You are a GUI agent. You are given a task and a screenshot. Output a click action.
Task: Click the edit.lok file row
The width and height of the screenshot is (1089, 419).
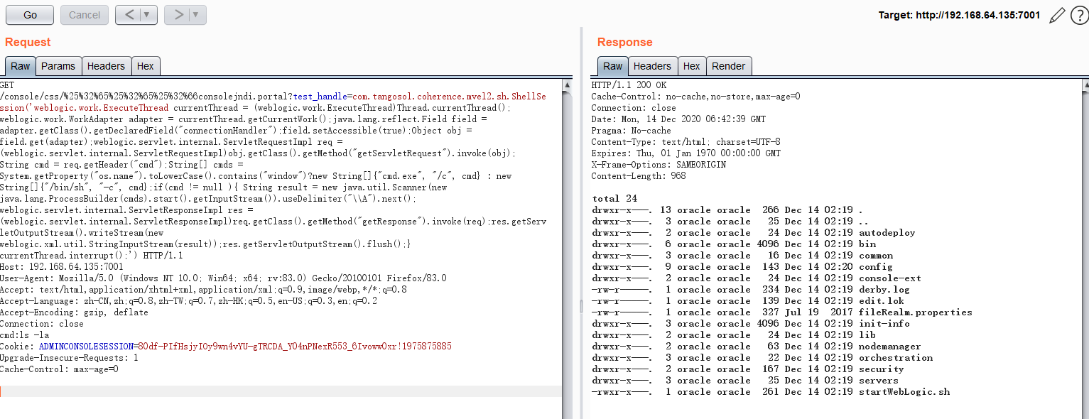coord(748,300)
